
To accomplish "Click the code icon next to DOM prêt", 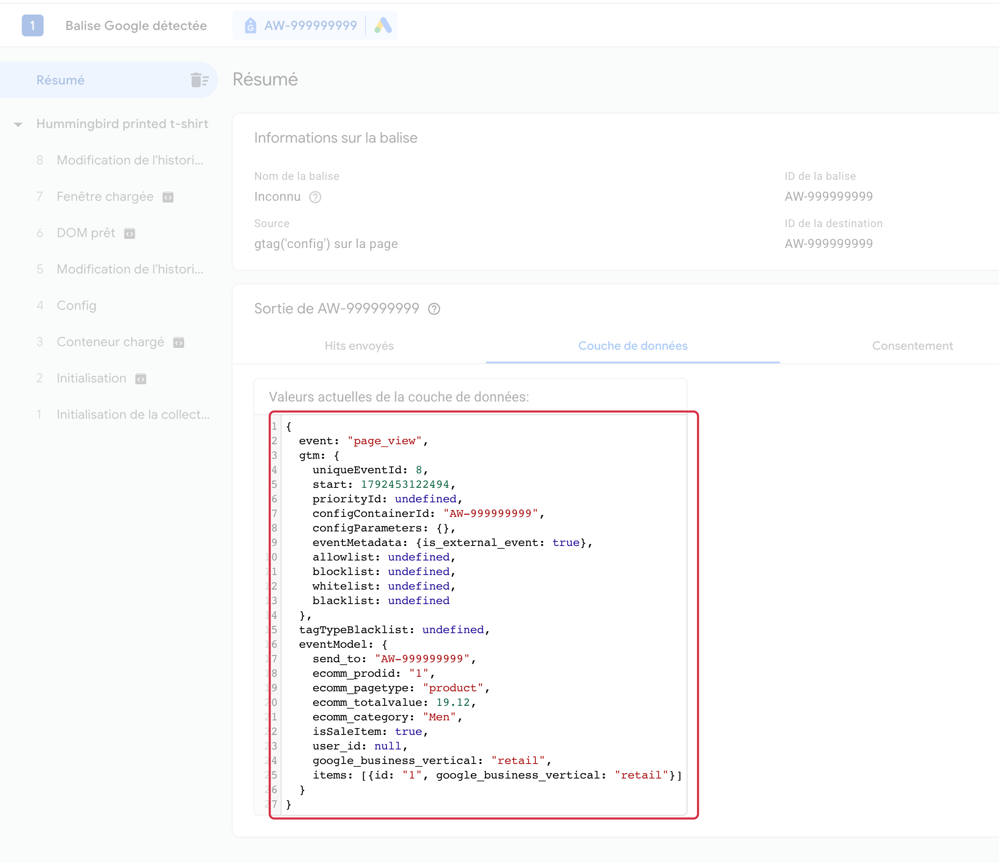I will tap(130, 233).
